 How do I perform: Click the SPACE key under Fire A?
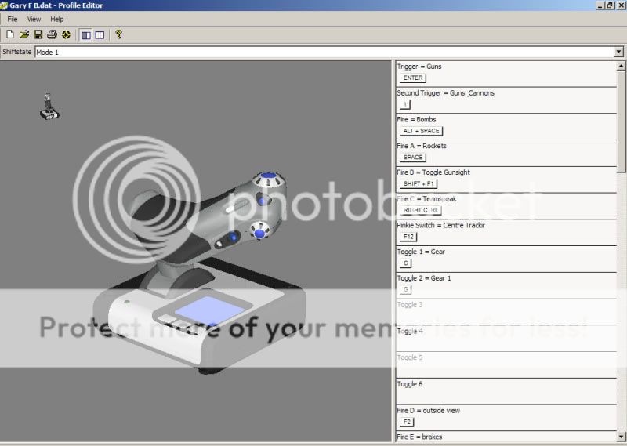[413, 158]
